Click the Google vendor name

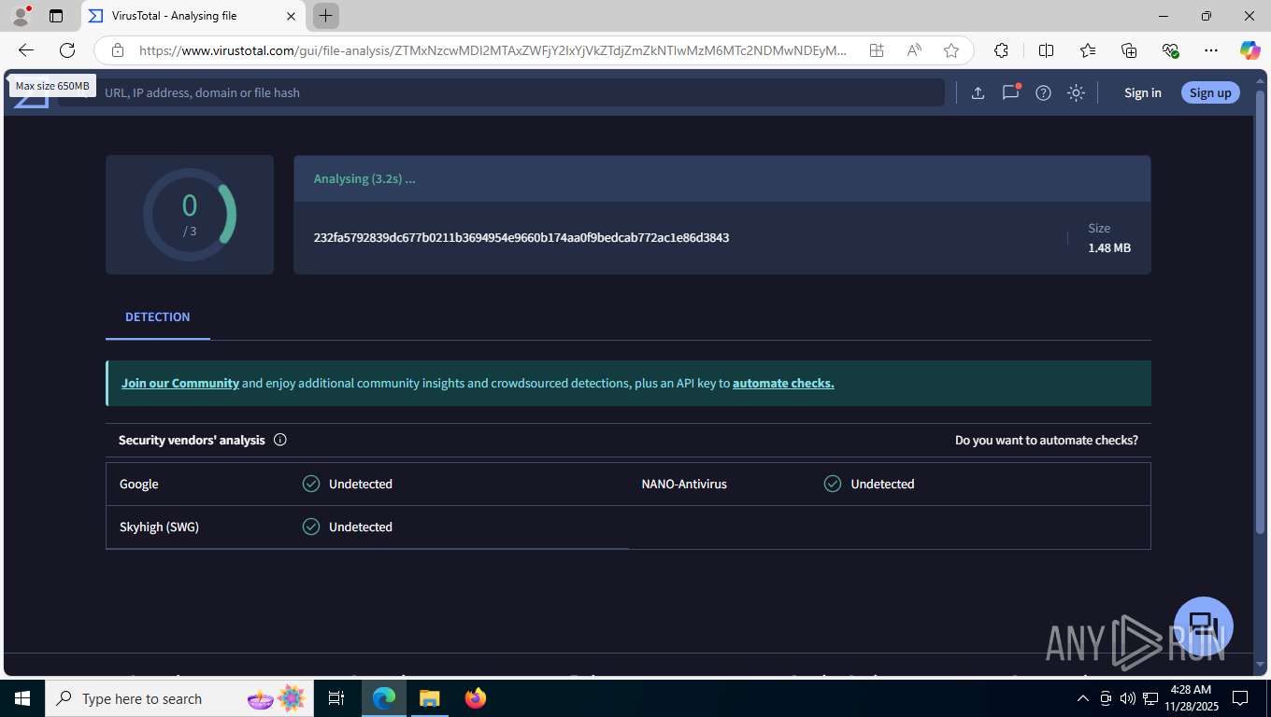click(x=139, y=484)
